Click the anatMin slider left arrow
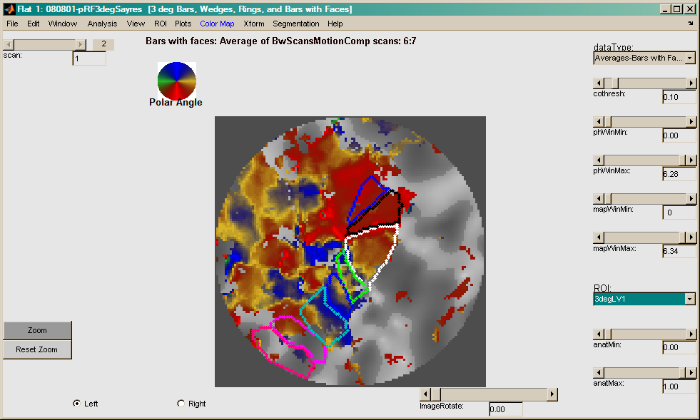The width and height of the screenshot is (700, 420). [599, 334]
